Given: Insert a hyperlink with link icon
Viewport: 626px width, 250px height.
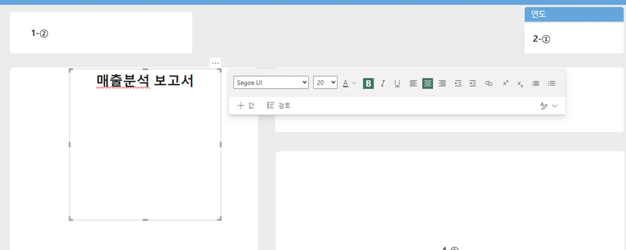Looking at the screenshot, I should pos(489,83).
